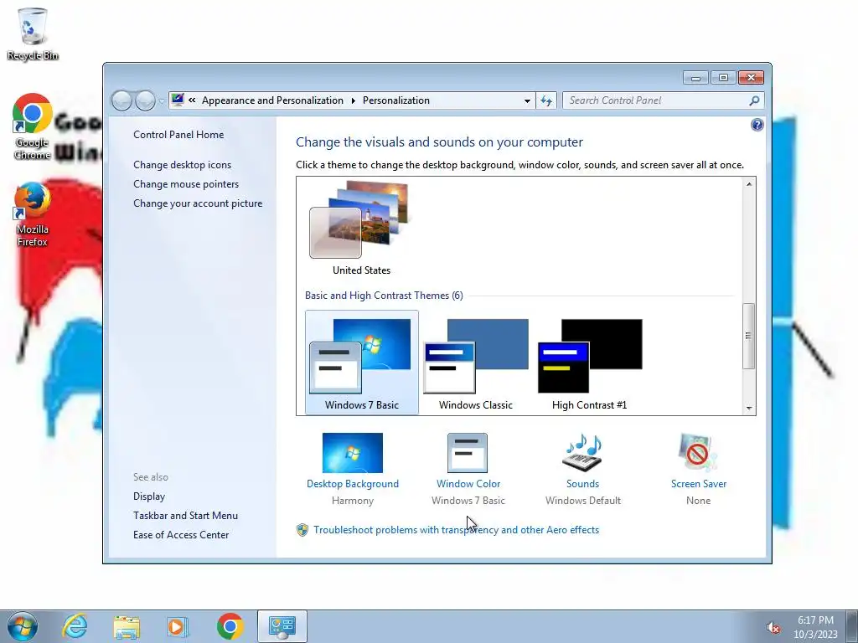
Task: Click the Show desktop button
Action: tap(851, 626)
